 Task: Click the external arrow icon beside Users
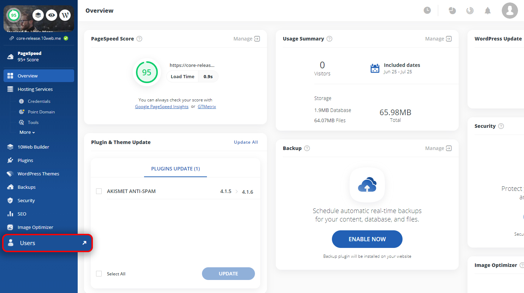click(x=84, y=243)
